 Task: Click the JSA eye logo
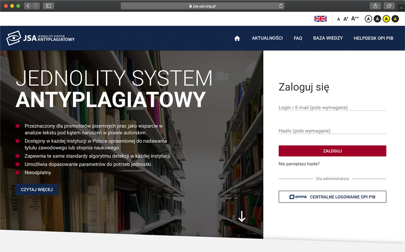(13, 38)
